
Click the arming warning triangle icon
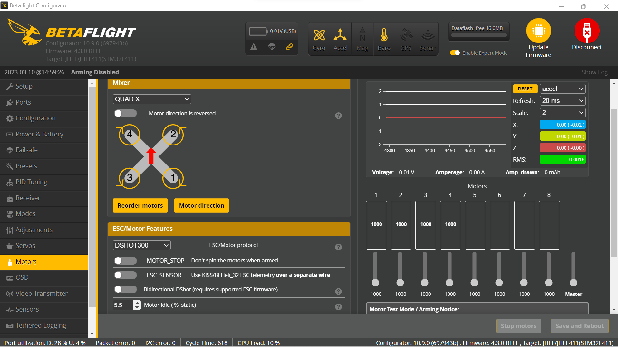pos(254,47)
